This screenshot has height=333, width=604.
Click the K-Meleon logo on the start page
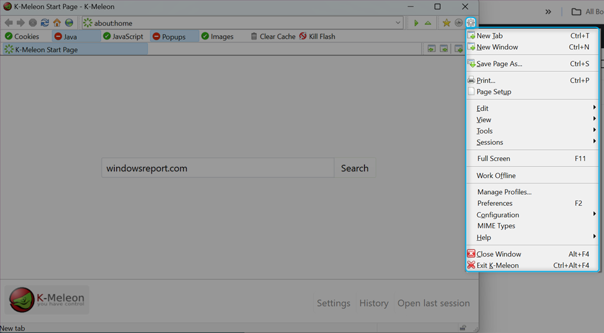click(47, 300)
